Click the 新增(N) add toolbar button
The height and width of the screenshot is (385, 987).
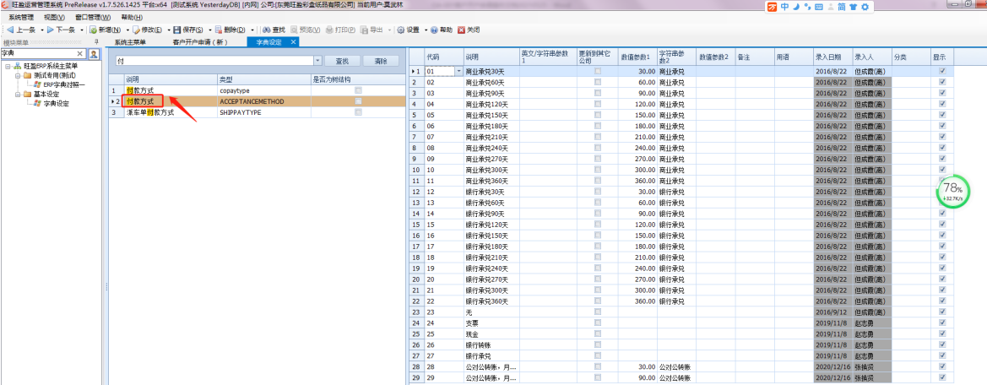click(106, 30)
